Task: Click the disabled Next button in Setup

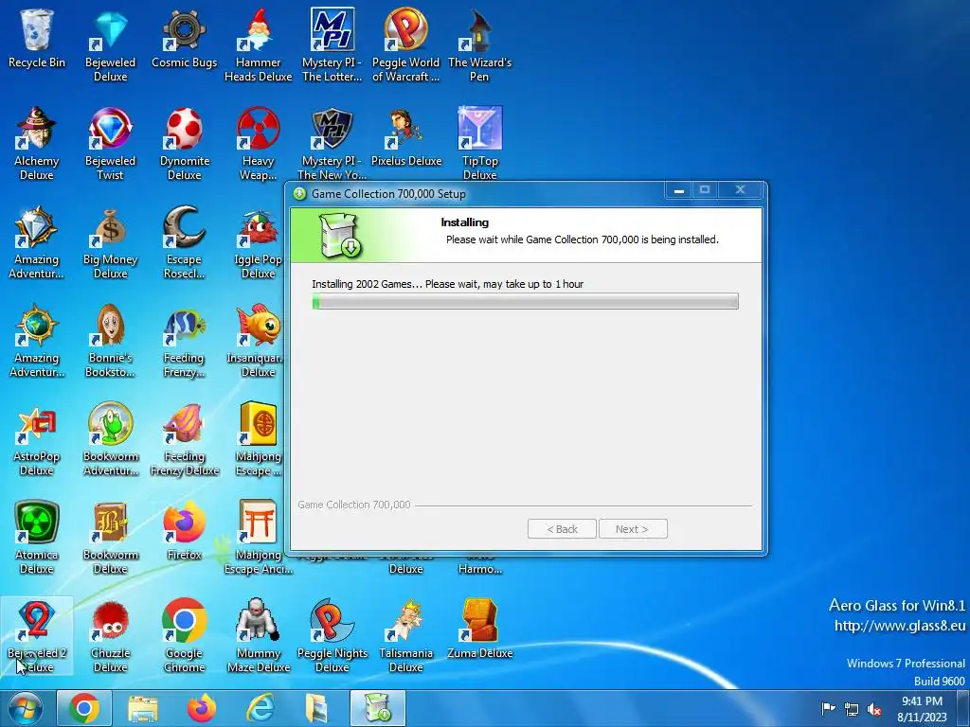Action: (632, 529)
